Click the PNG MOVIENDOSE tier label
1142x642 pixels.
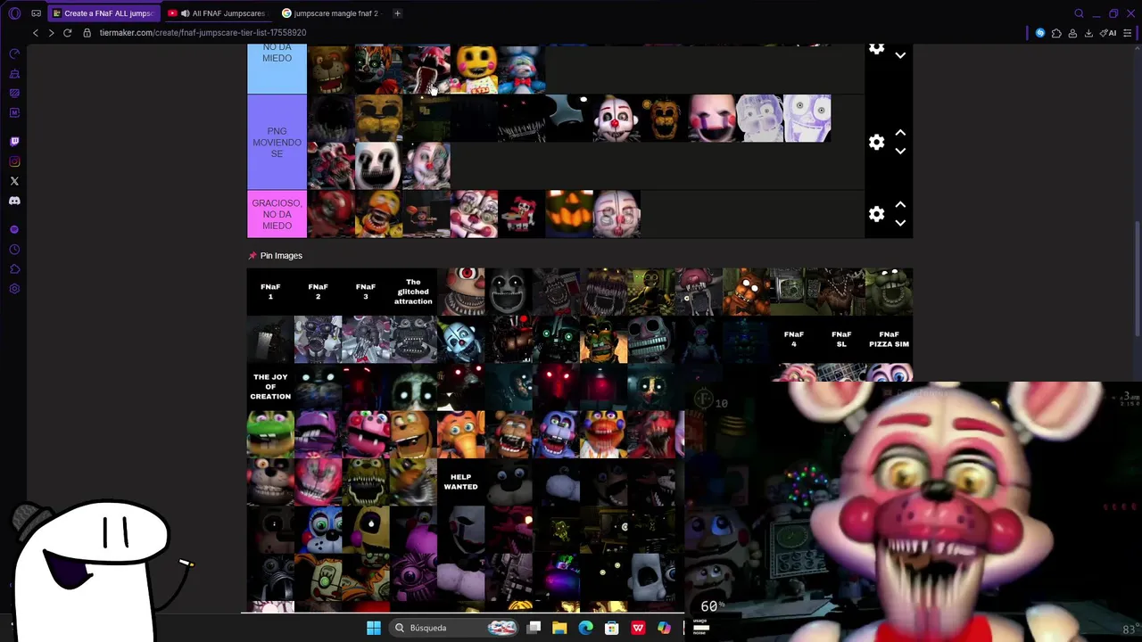click(277, 142)
